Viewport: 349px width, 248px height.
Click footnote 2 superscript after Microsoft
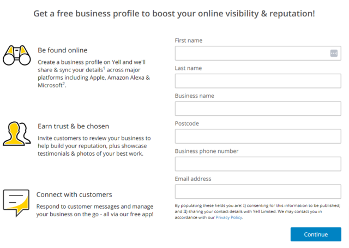point(64,84)
